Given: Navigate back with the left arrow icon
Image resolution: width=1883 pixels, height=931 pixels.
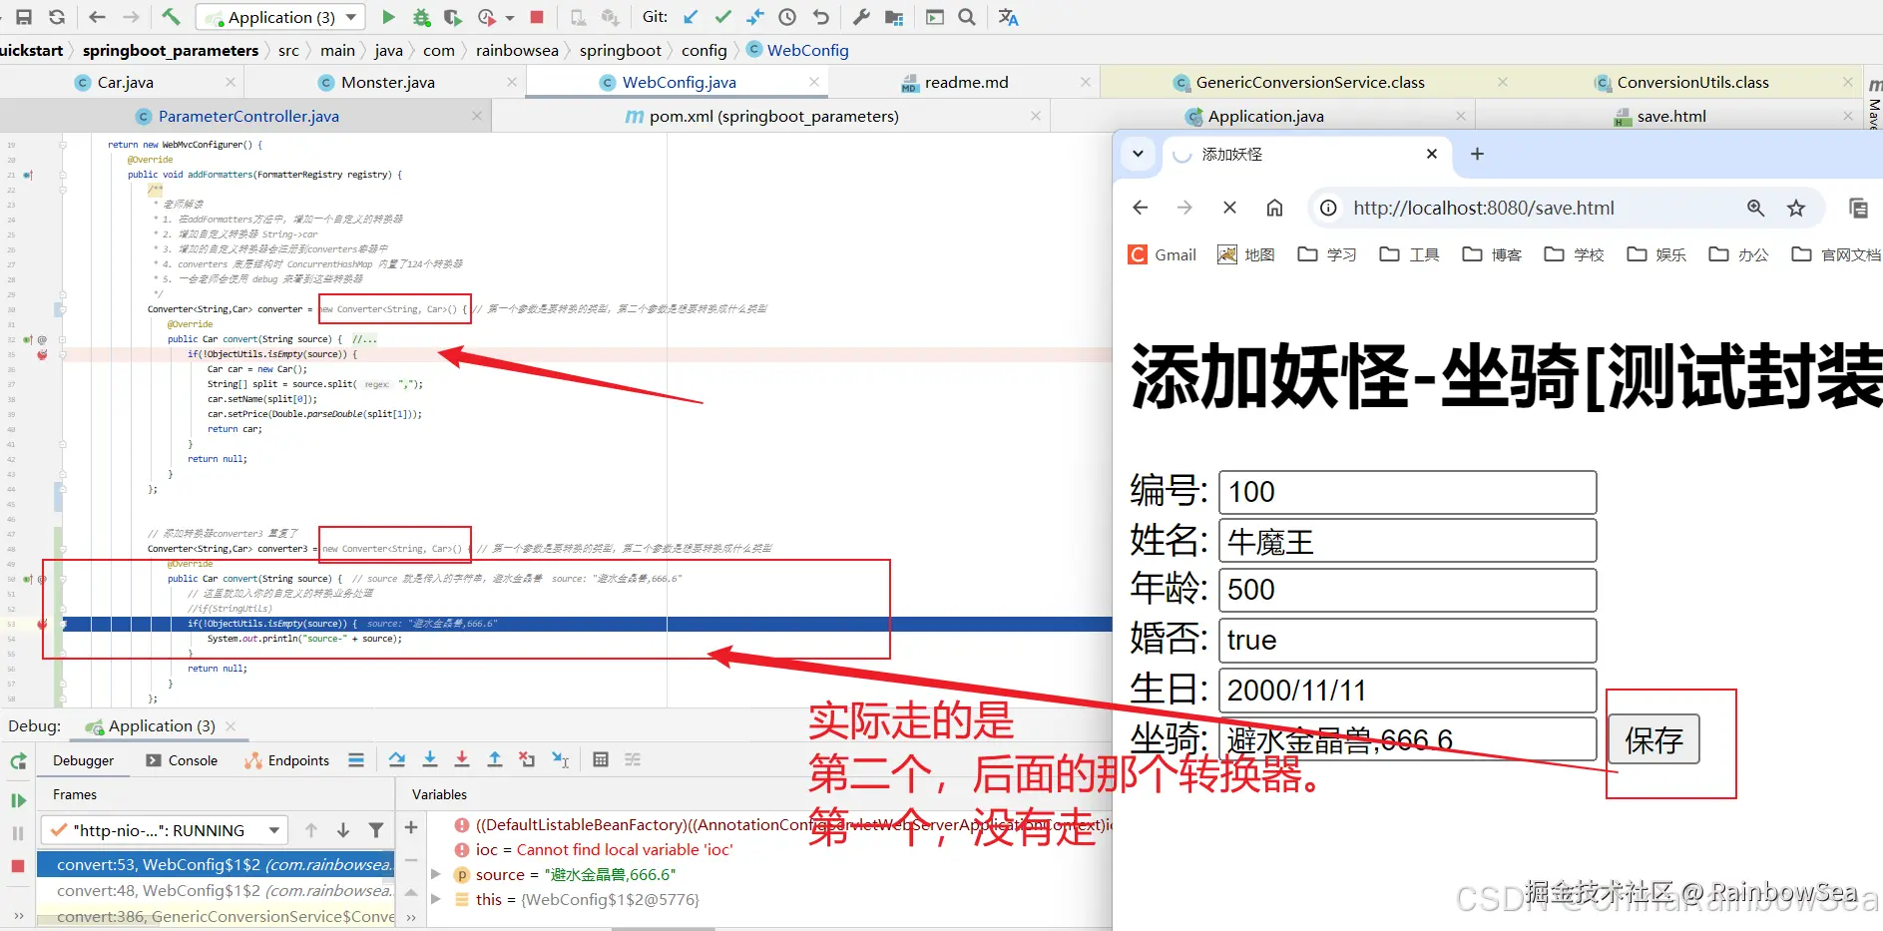Looking at the screenshot, I should 97,17.
